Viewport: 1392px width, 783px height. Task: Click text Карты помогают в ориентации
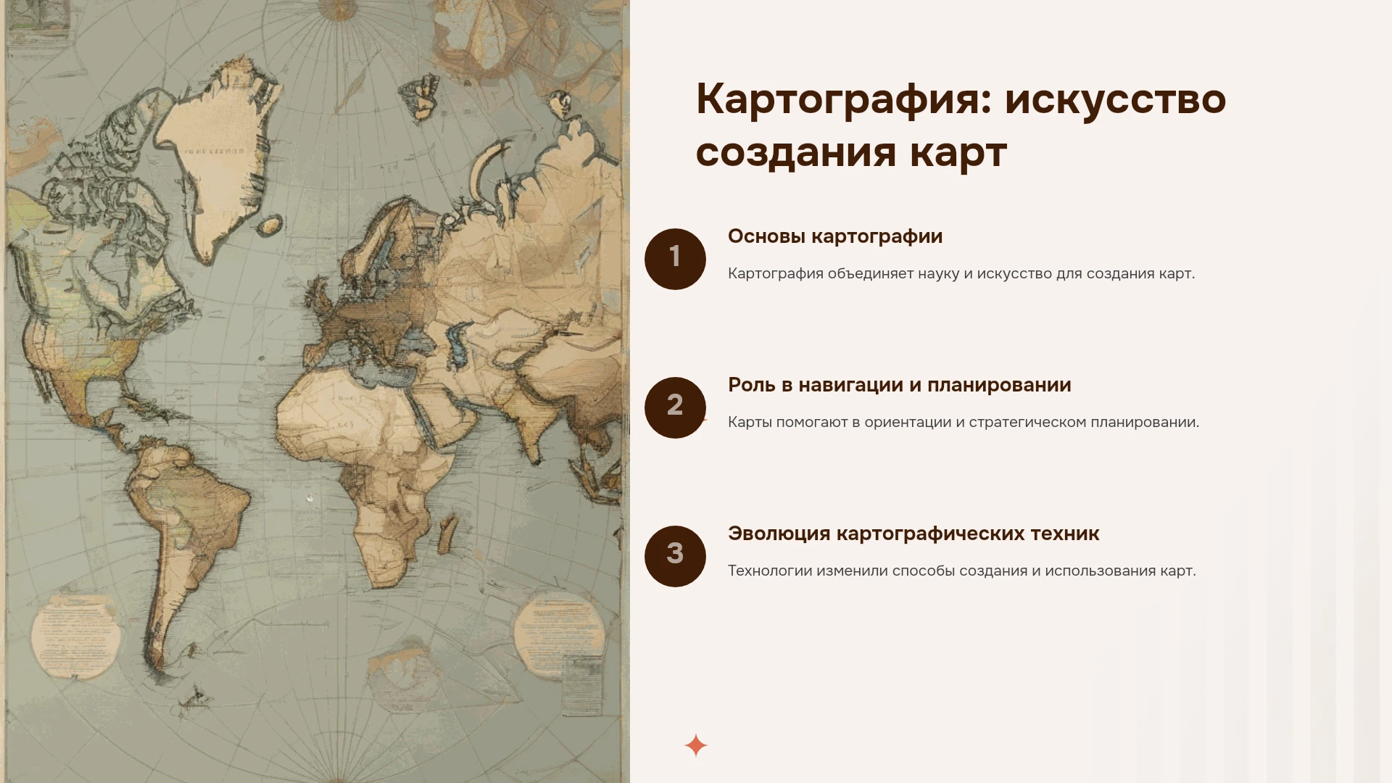click(964, 423)
